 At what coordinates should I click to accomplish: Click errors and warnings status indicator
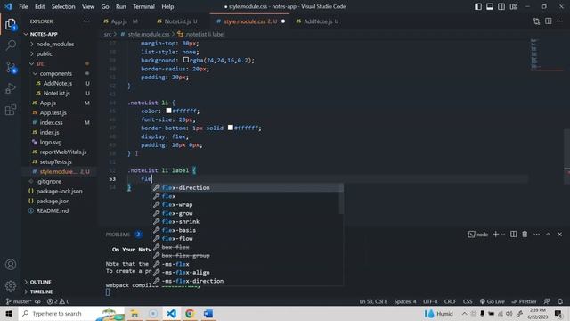(x=58, y=301)
